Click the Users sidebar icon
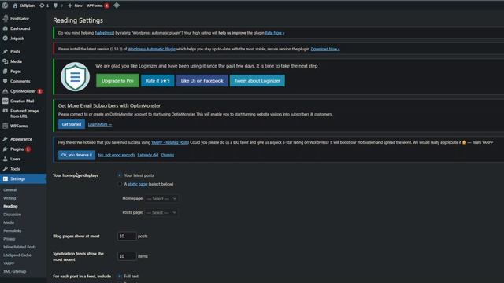504x283 pixels. pyautogui.click(x=6, y=159)
